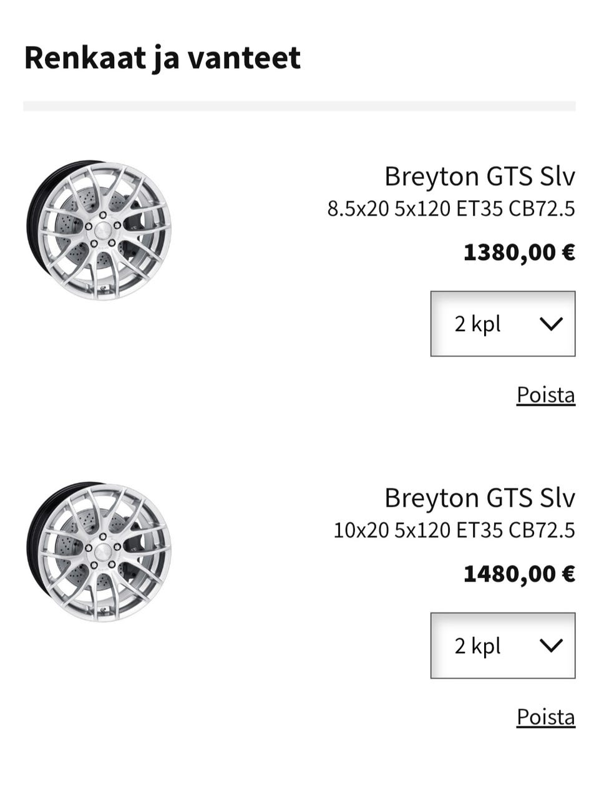Open quantity dropdown for the 1380,00 € wheel
The height and width of the screenshot is (804, 599).
[502, 324]
